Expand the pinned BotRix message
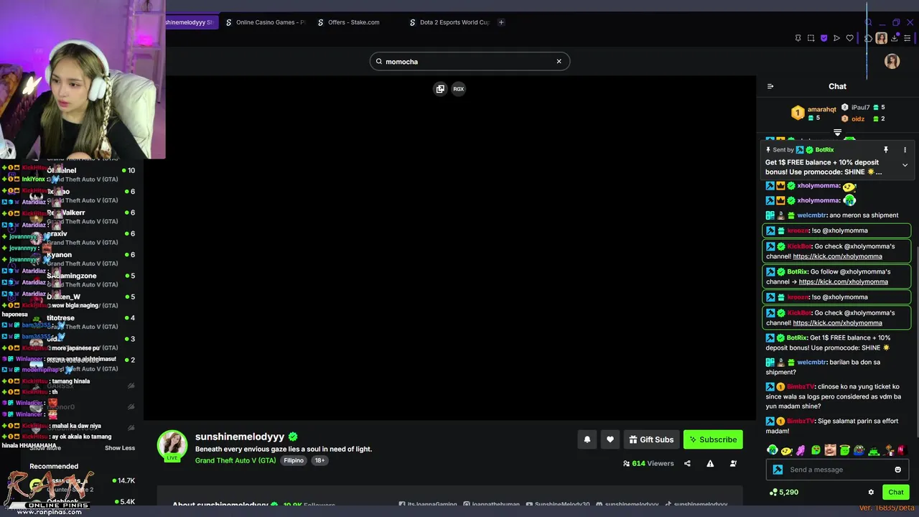 click(905, 165)
